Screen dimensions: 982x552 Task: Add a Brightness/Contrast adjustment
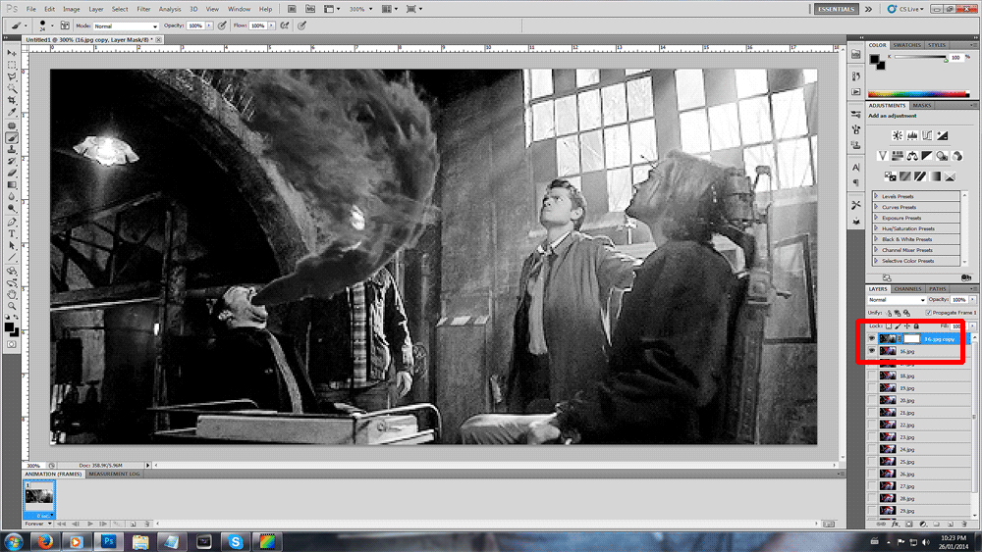897,135
